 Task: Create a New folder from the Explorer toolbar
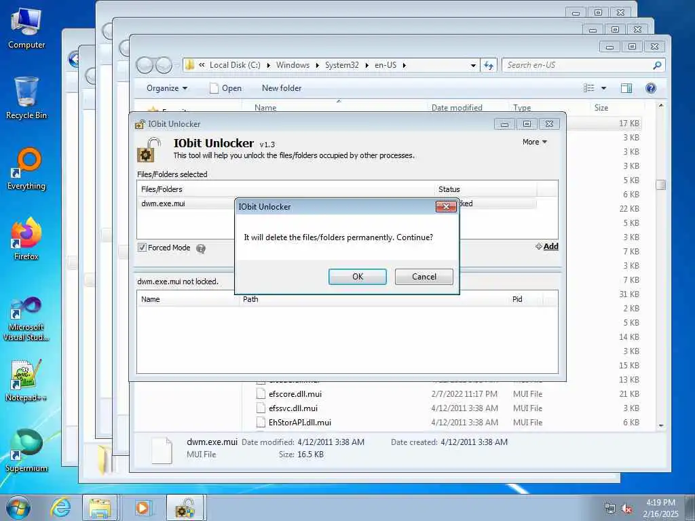282,88
